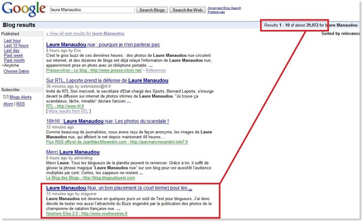Click the Published sidebar heading
362x221 pixels.
(x=10, y=34)
